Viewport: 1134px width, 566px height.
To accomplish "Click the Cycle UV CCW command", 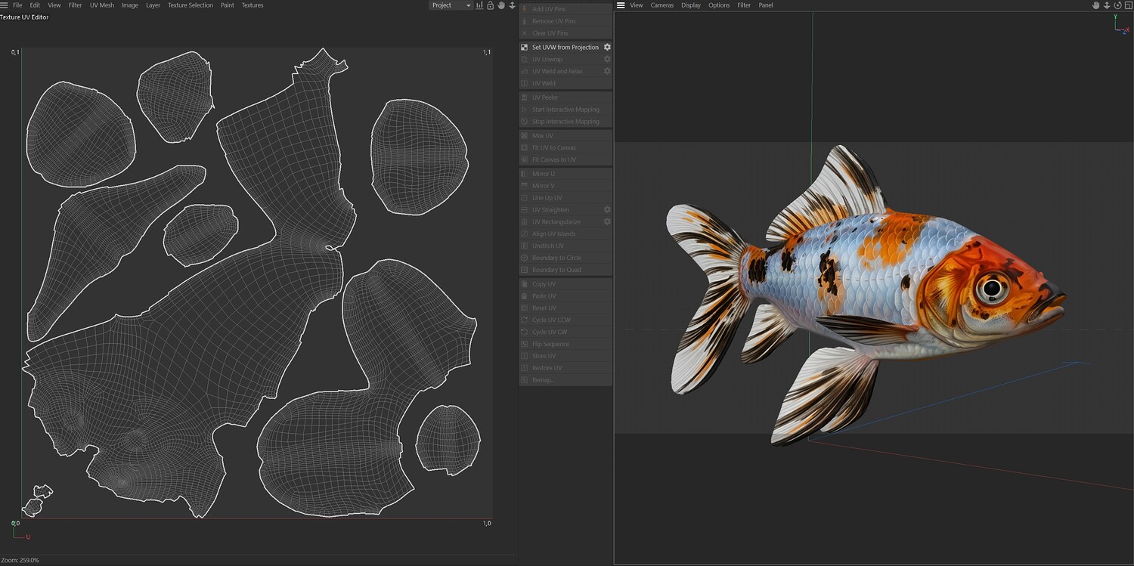I will pos(565,320).
